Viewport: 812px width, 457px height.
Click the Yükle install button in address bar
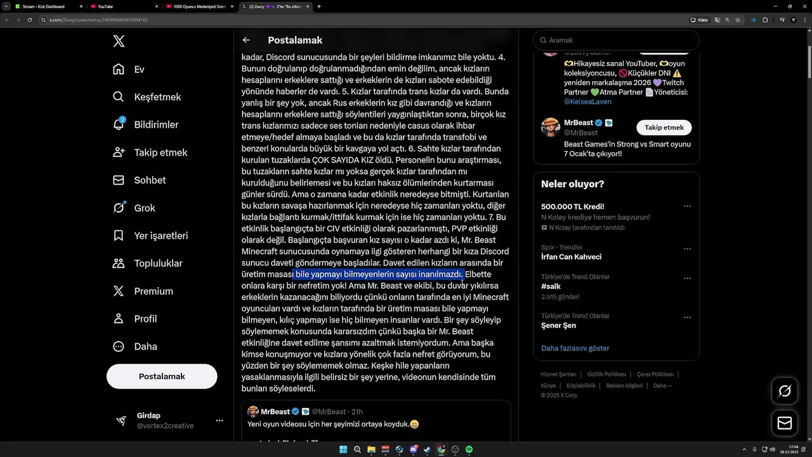coord(699,20)
